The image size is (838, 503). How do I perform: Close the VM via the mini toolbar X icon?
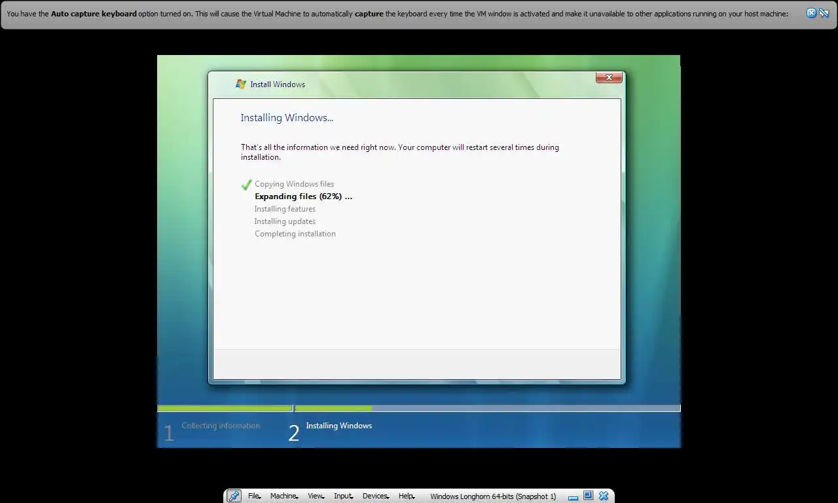pyautogui.click(x=604, y=496)
